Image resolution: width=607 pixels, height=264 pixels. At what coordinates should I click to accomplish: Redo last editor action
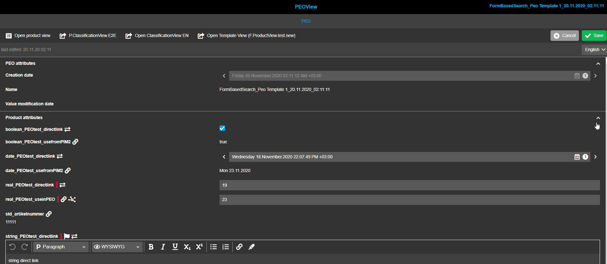point(25,247)
